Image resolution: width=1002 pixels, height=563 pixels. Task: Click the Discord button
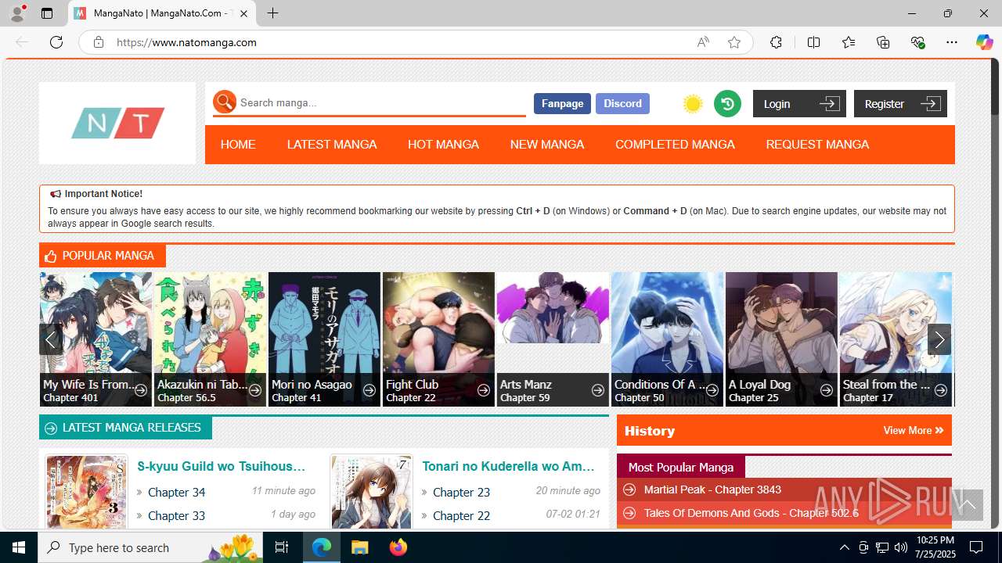[x=622, y=103]
